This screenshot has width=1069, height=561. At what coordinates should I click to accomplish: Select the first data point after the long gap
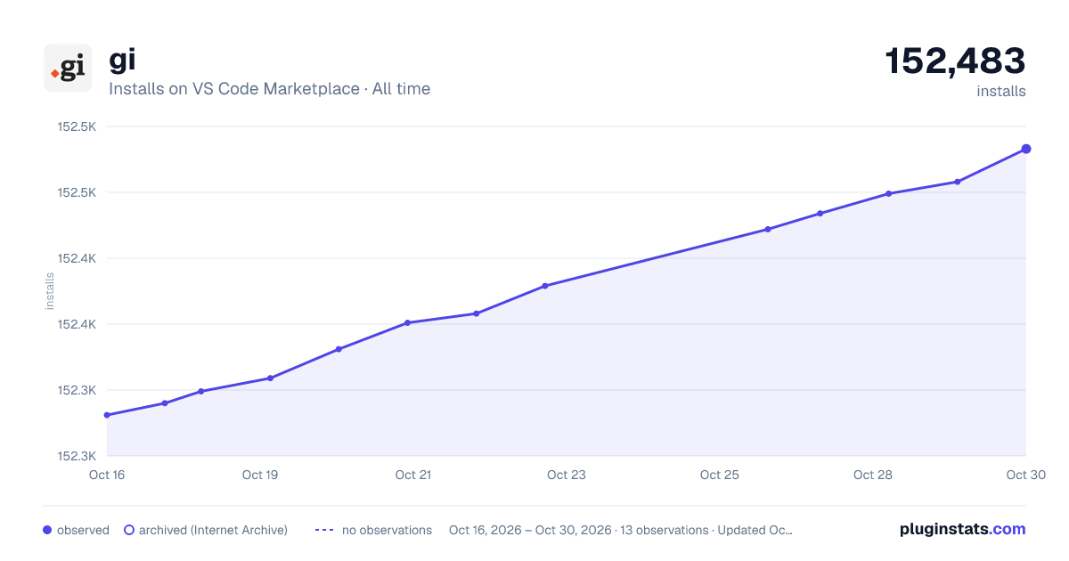click(768, 229)
